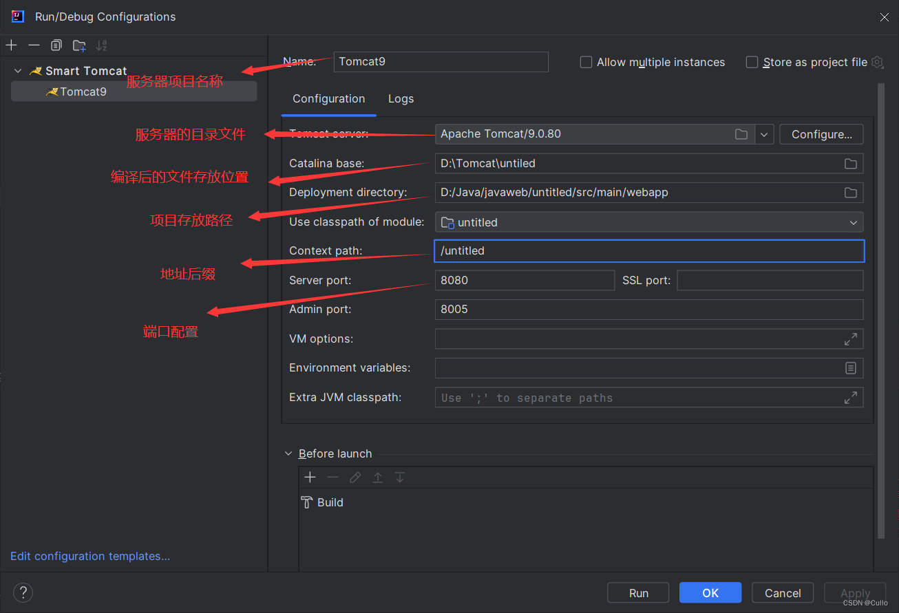This screenshot has width=899, height=613.
Task: Confirm with the OK button
Action: coord(710,593)
